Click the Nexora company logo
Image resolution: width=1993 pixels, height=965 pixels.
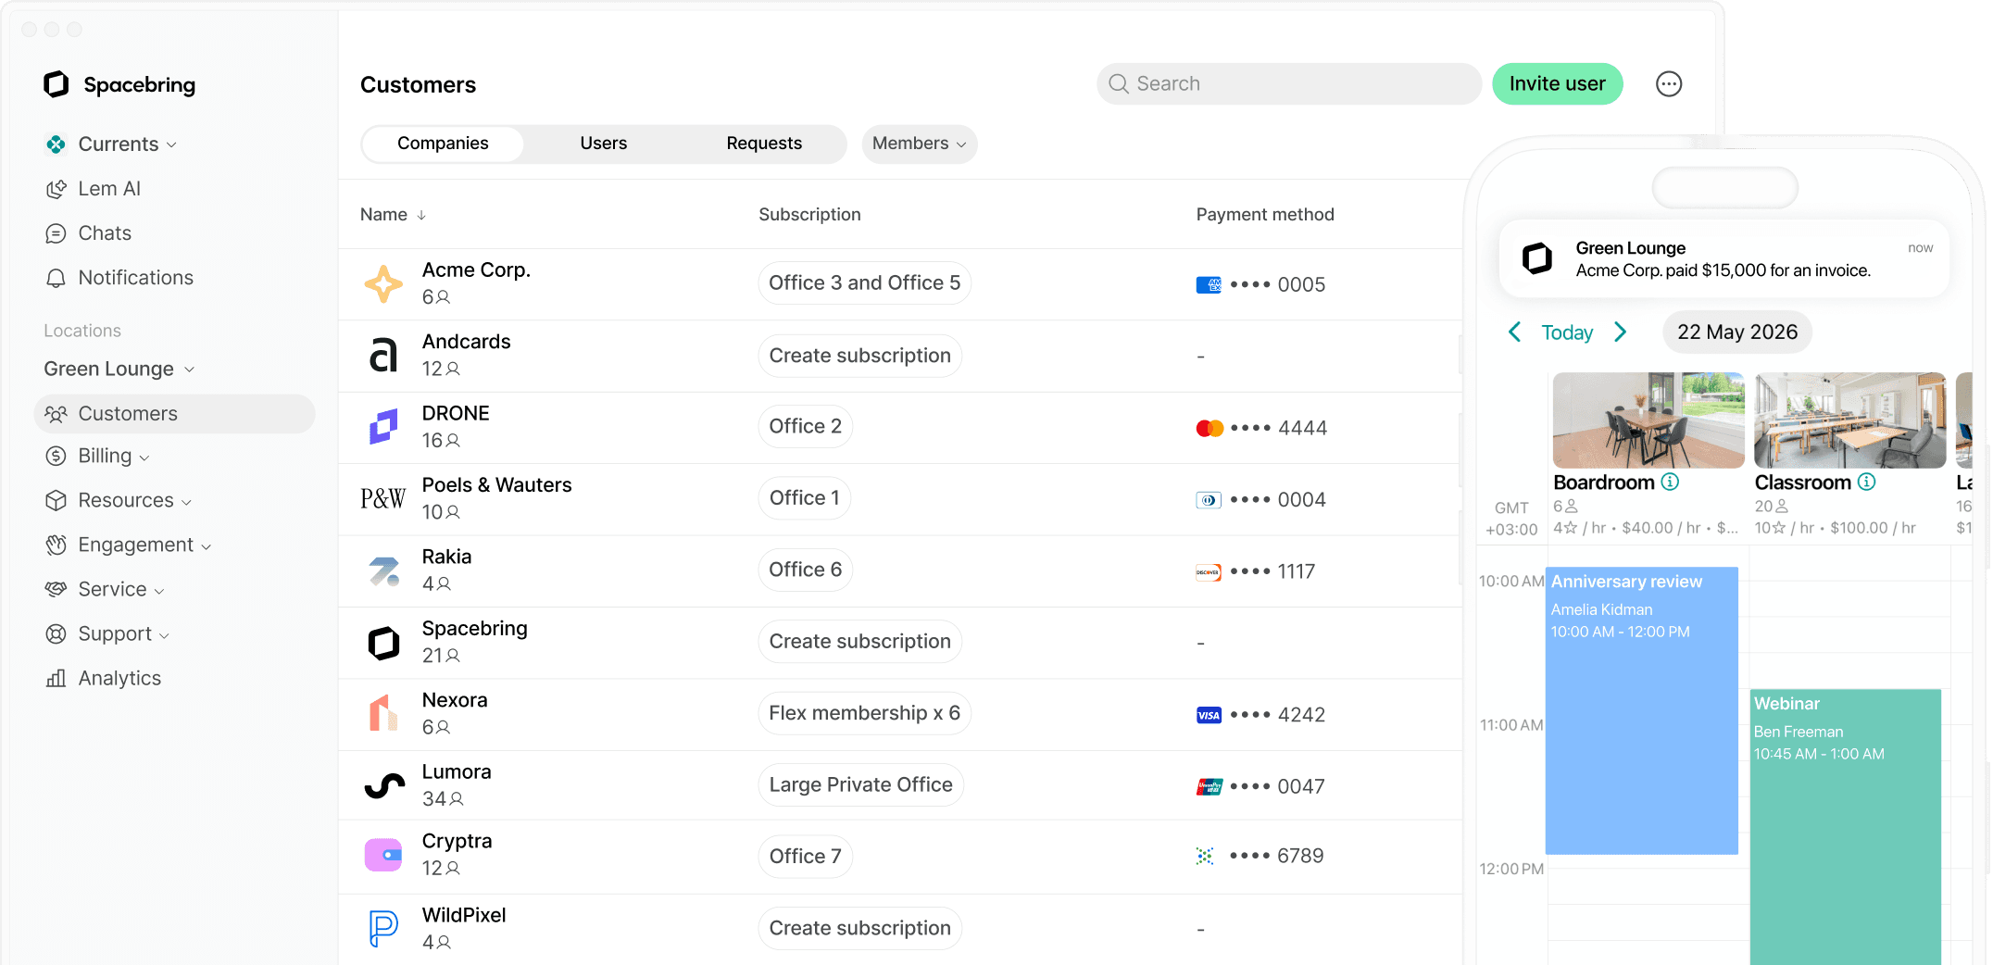[x=383, y=714]
